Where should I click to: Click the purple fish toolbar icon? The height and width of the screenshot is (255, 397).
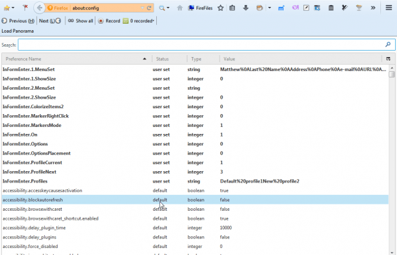[295, 8]
